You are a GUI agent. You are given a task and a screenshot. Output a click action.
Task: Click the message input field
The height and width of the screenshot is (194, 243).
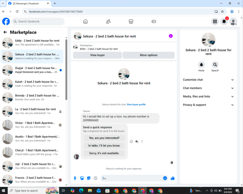pos(132,178)
